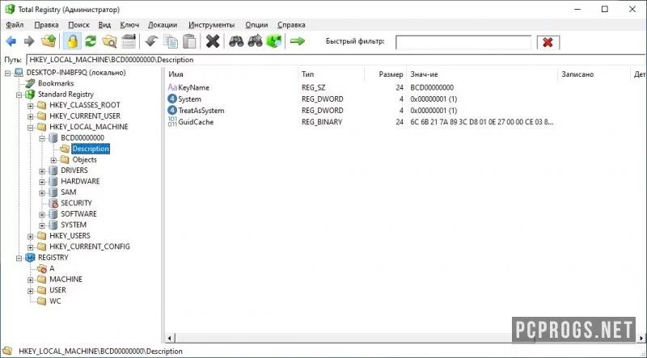Click the properties sheet toolbar icon
The image size is (647, 358).
click(129, 41)
